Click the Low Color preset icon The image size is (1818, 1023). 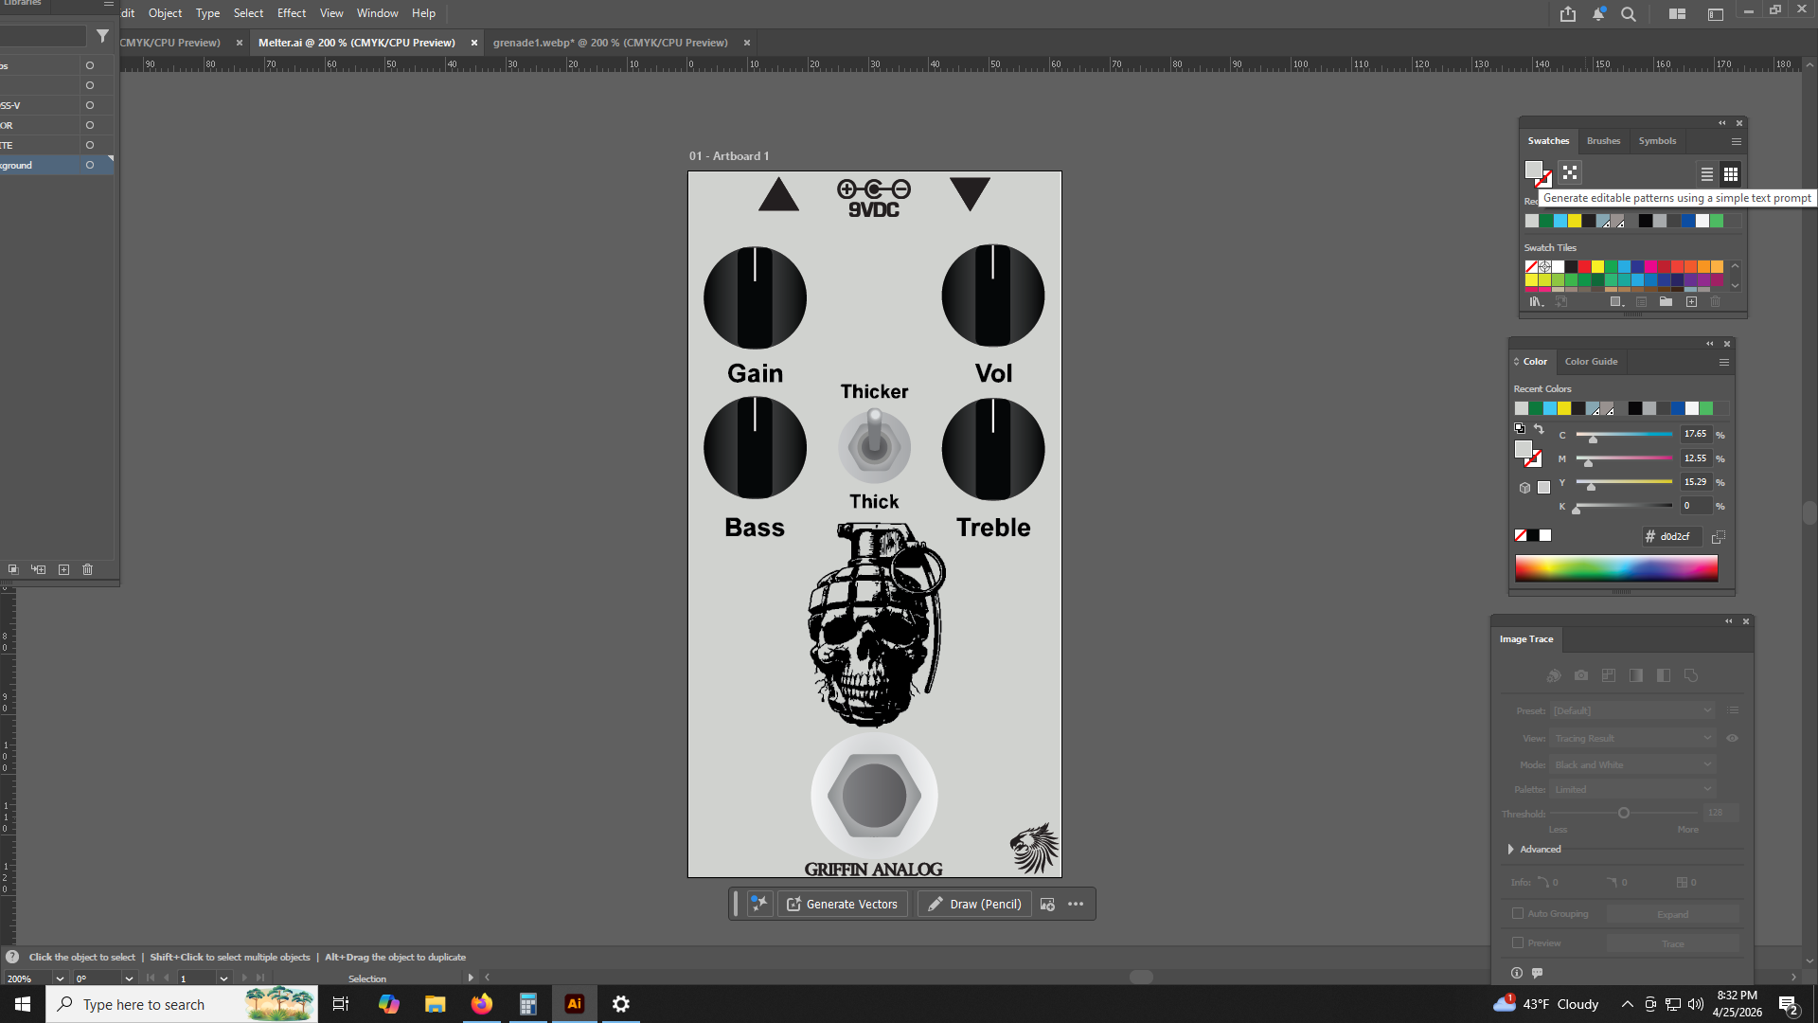pyautogui.click(x=1609, y=675)
